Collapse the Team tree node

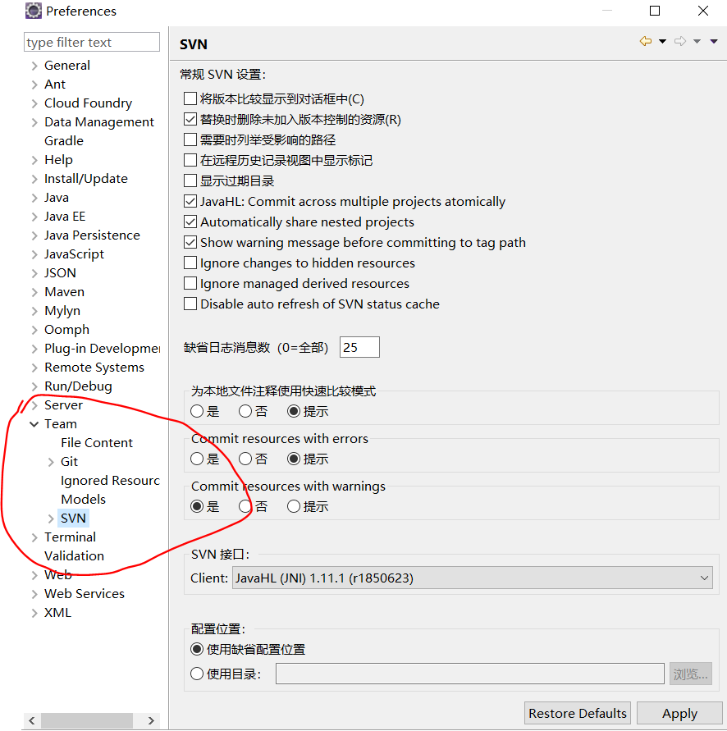click(34, 424)
